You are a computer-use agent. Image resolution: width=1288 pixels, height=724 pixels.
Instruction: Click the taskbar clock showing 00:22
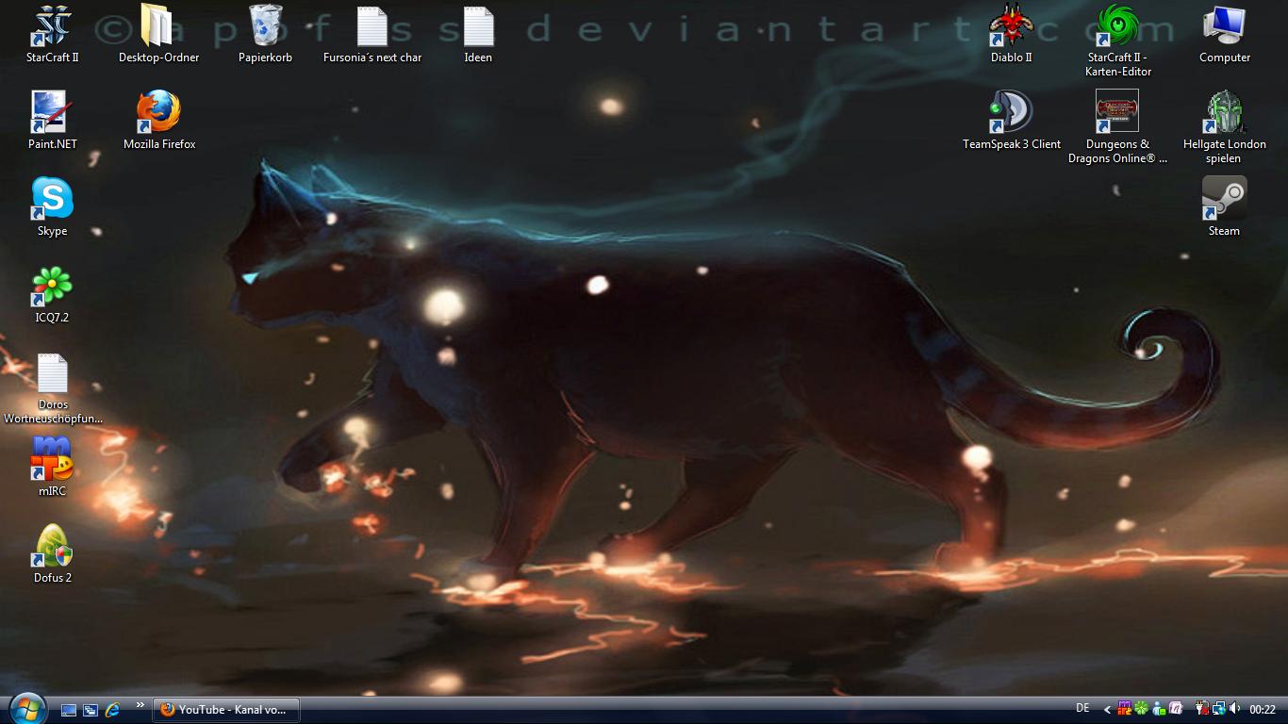point(1263,709)
